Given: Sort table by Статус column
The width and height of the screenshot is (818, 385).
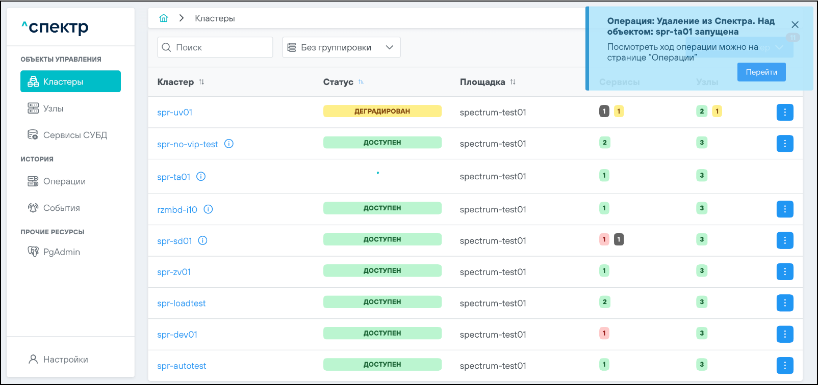Looking at the screenshot, I should click(361, 82).
